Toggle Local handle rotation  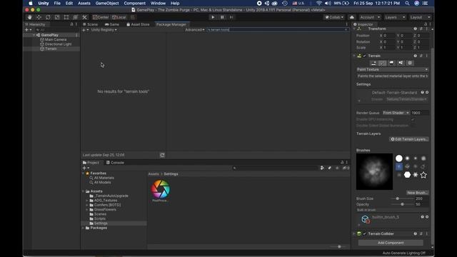[119, 17]
